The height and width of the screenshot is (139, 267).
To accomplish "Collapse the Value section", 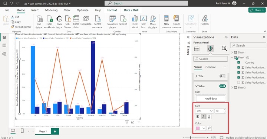I will click(196, 86).
